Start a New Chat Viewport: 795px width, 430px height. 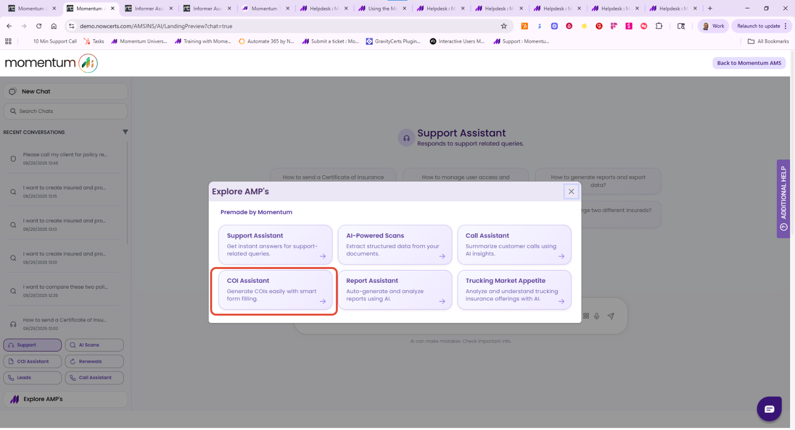(x=66, y=91)
